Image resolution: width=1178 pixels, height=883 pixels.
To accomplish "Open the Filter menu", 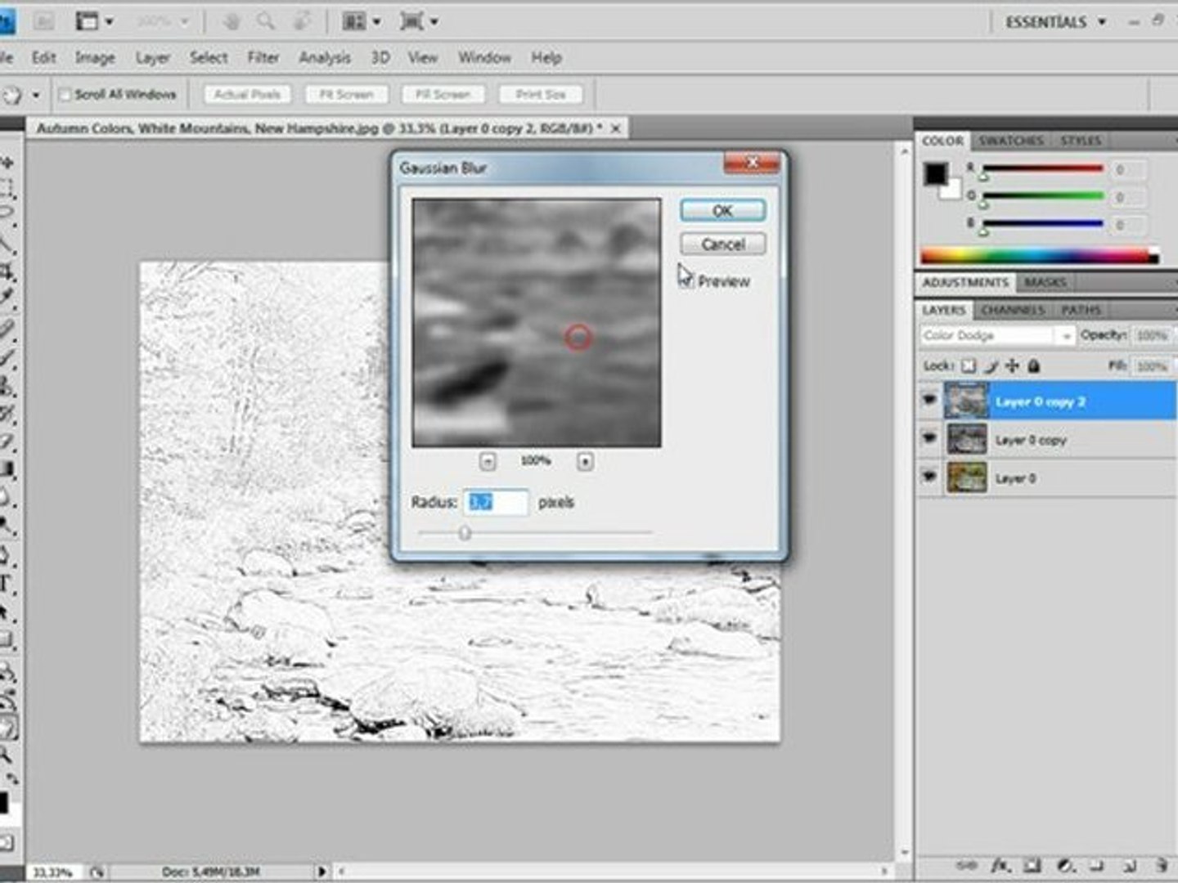I will tap(263, 58).
